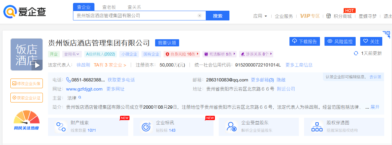Image resolution: width=392 pixels, height=145 pixels.
Task: Click the credit code 91520000722101014L
Action: coord(258,65)
